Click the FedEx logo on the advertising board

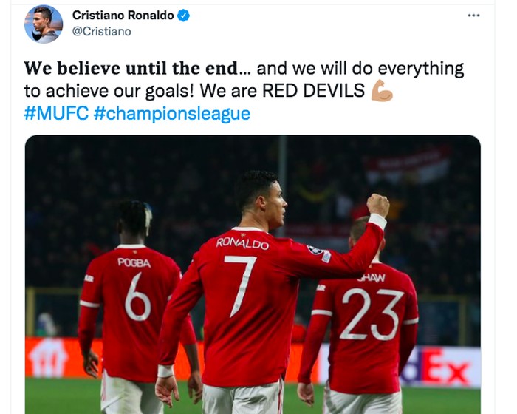point(436,367)
